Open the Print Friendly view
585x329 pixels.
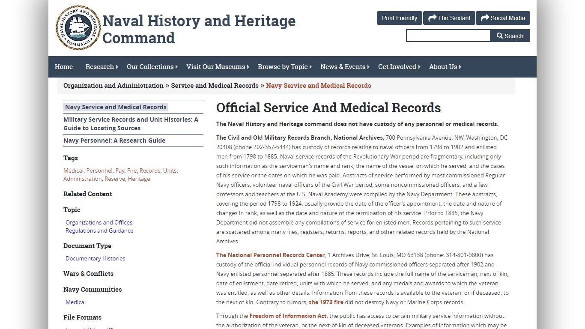[400, 18]
